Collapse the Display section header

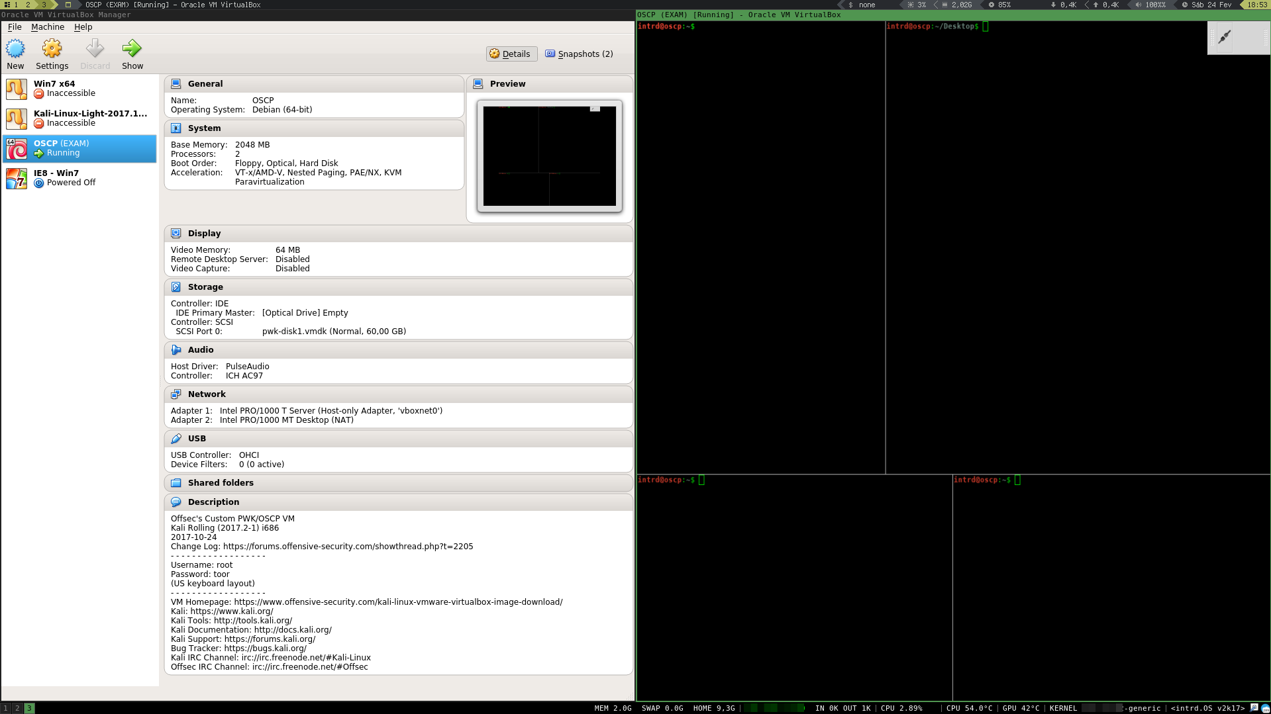399,234
